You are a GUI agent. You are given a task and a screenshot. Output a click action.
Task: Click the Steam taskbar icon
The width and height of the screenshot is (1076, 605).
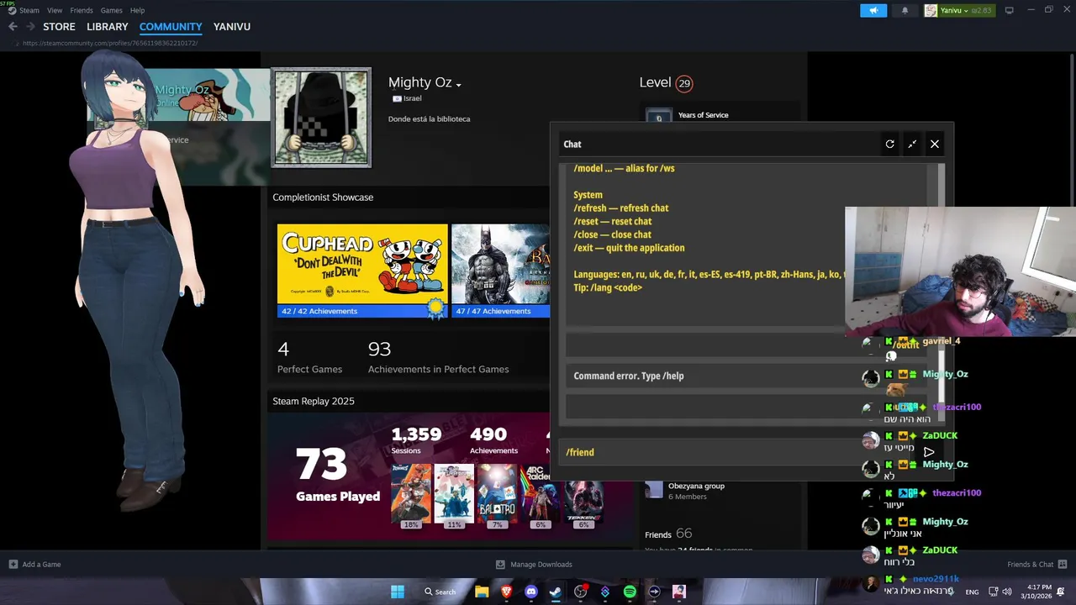pos(556,592)
